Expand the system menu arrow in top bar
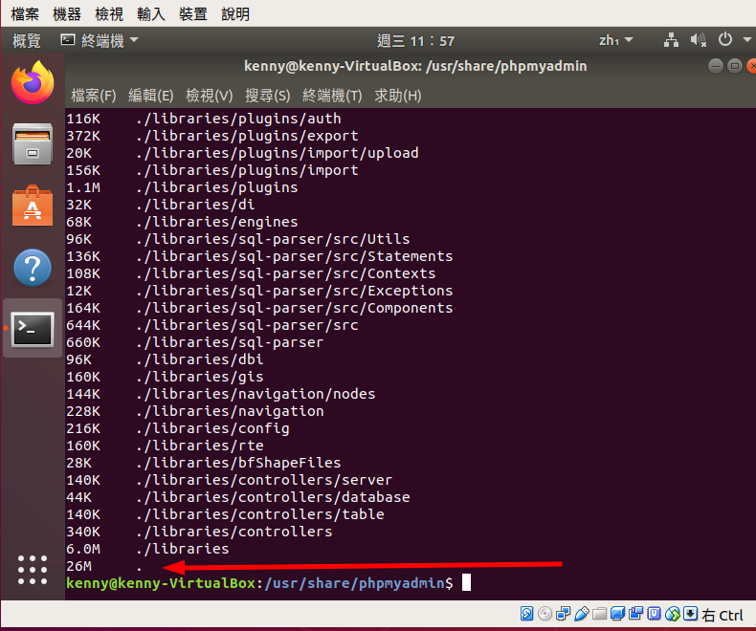756x631 pixels. (x=747, y=40)
